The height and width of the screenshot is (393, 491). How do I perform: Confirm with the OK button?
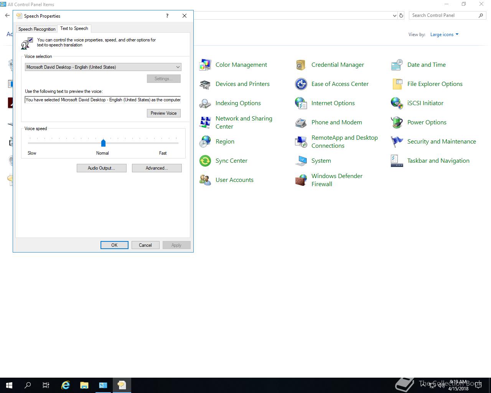(114, 245)
